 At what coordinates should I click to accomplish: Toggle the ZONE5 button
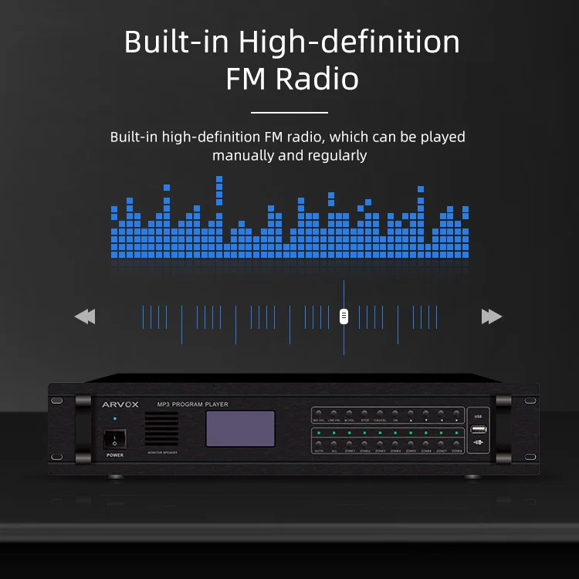click(411, 444)
